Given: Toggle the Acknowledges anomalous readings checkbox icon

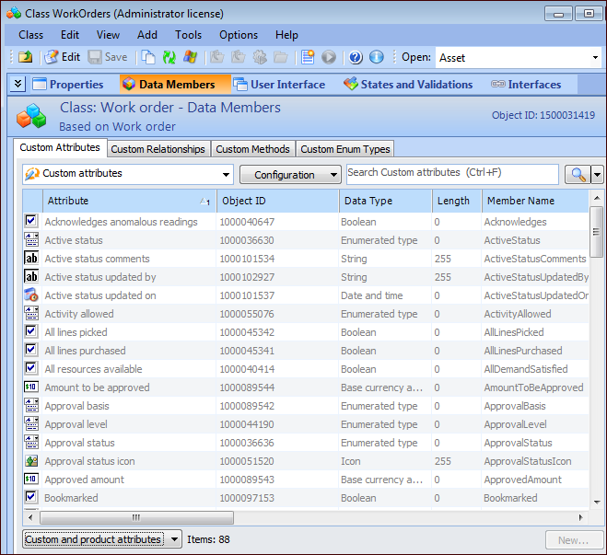Looking at the screenshot, I should [x=31, y=222].
